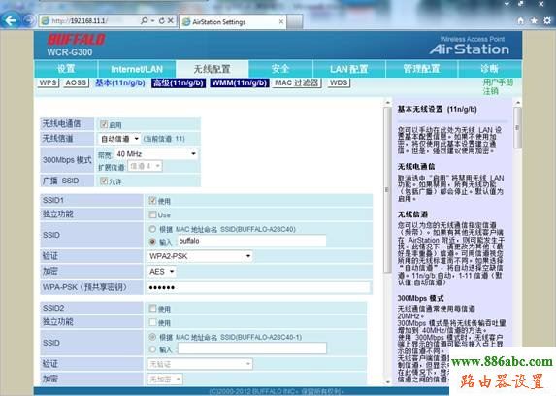
Task: Click the 300Mbps 模式 help heading
Action: coord(420,298)
